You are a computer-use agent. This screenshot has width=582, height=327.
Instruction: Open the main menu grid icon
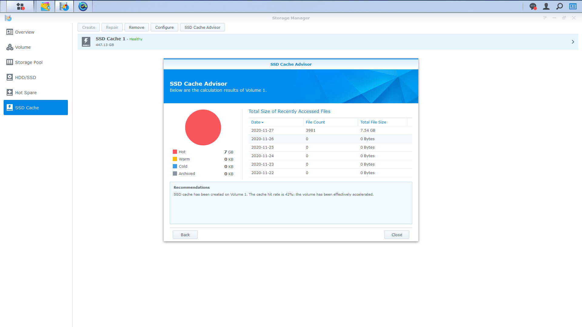pyautogui.click(x=20, y=6)
